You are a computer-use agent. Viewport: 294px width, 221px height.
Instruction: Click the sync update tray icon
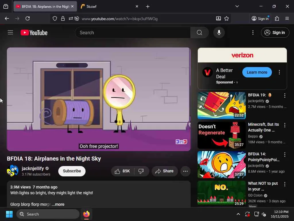pyautogui.click(x=247, y=214)
